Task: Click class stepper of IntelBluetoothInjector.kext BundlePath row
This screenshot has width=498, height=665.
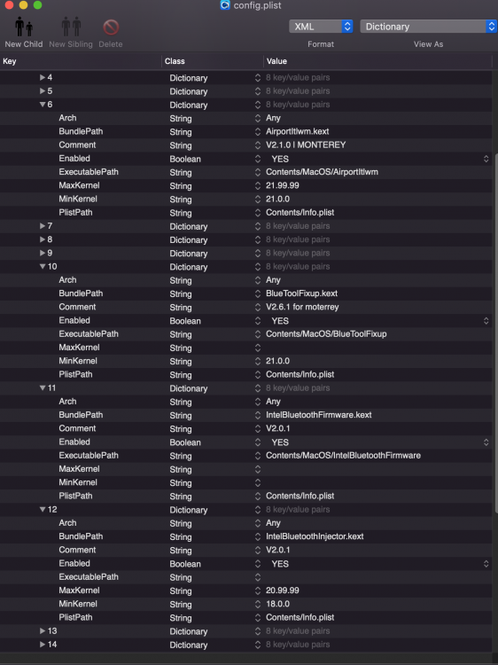Action: point(258,537)
